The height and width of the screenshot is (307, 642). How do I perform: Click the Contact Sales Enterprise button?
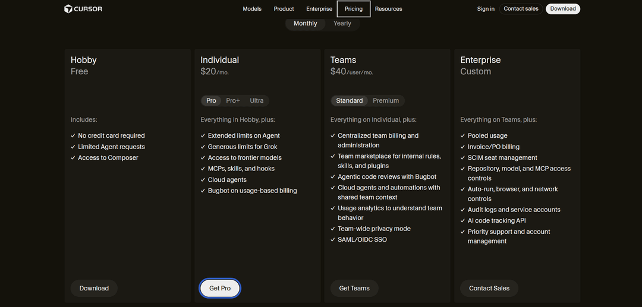489,288
